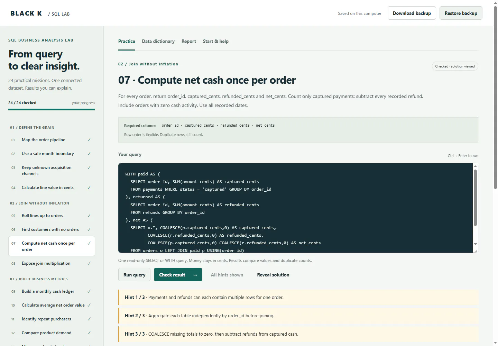Run the current query
Viewport: 498px width, 346px height.
(134, 275)
